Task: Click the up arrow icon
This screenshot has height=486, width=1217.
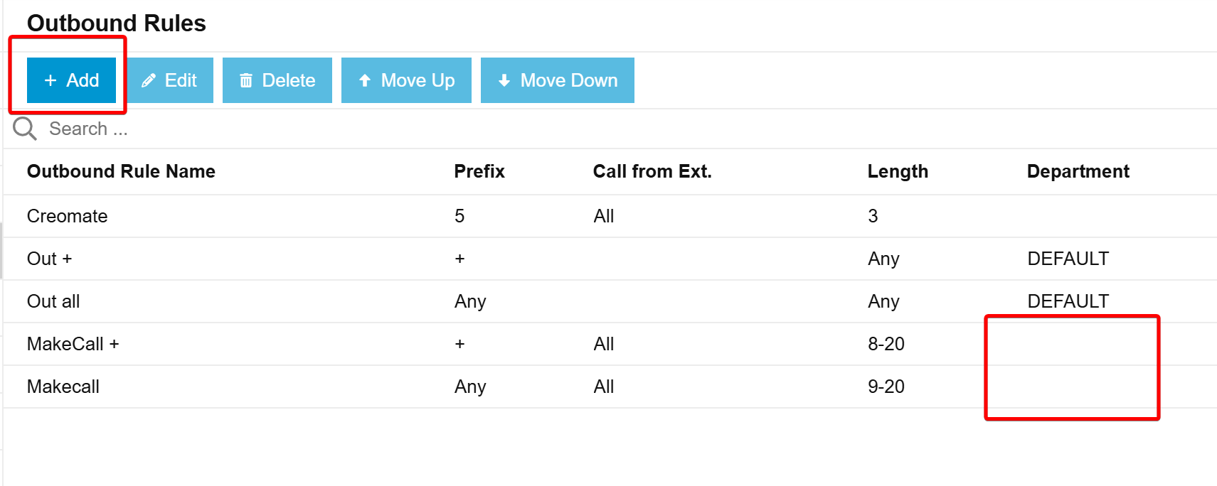Action: (365, 80)
